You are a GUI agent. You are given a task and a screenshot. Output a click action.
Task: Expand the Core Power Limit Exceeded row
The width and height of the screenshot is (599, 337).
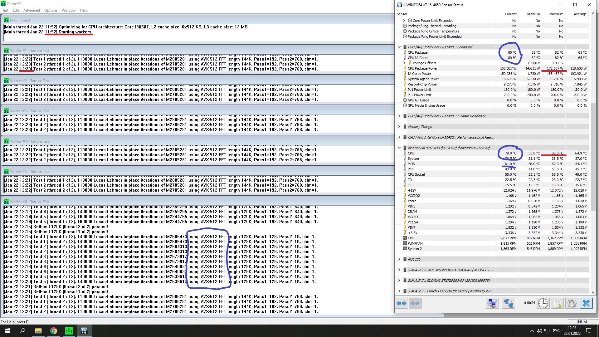pyautogui.click(x=404, y=21)
